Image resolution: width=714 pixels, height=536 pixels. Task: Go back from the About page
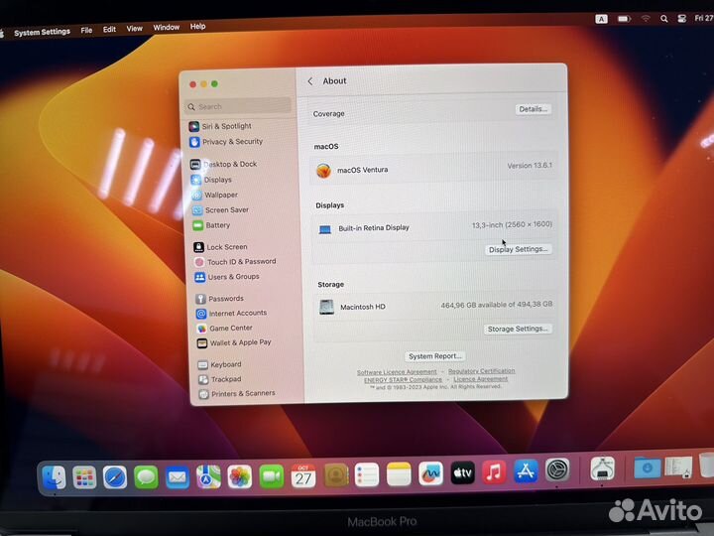[x=310, y=81]
